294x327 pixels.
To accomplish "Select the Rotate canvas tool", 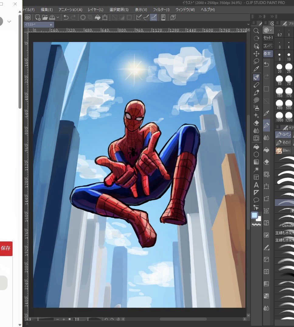I will point(256,38).
